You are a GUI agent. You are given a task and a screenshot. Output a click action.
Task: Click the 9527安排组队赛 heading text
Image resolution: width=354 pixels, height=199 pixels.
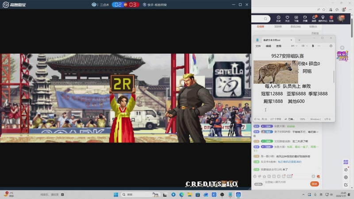(x=287, y=56)
